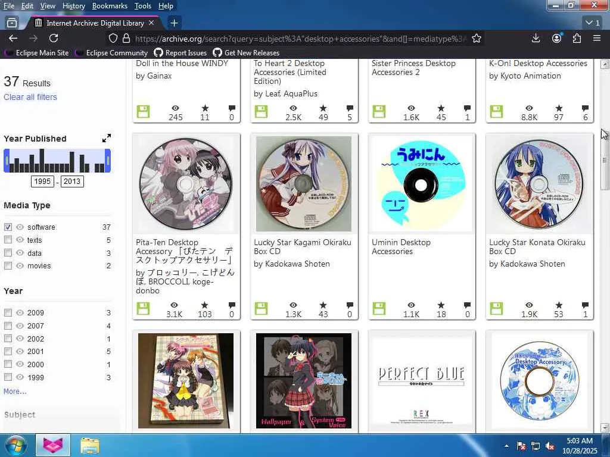
Task: Click GitHub icon for Get New Releases bookmark
Action: pyautogui.click(x=217, y=52)
